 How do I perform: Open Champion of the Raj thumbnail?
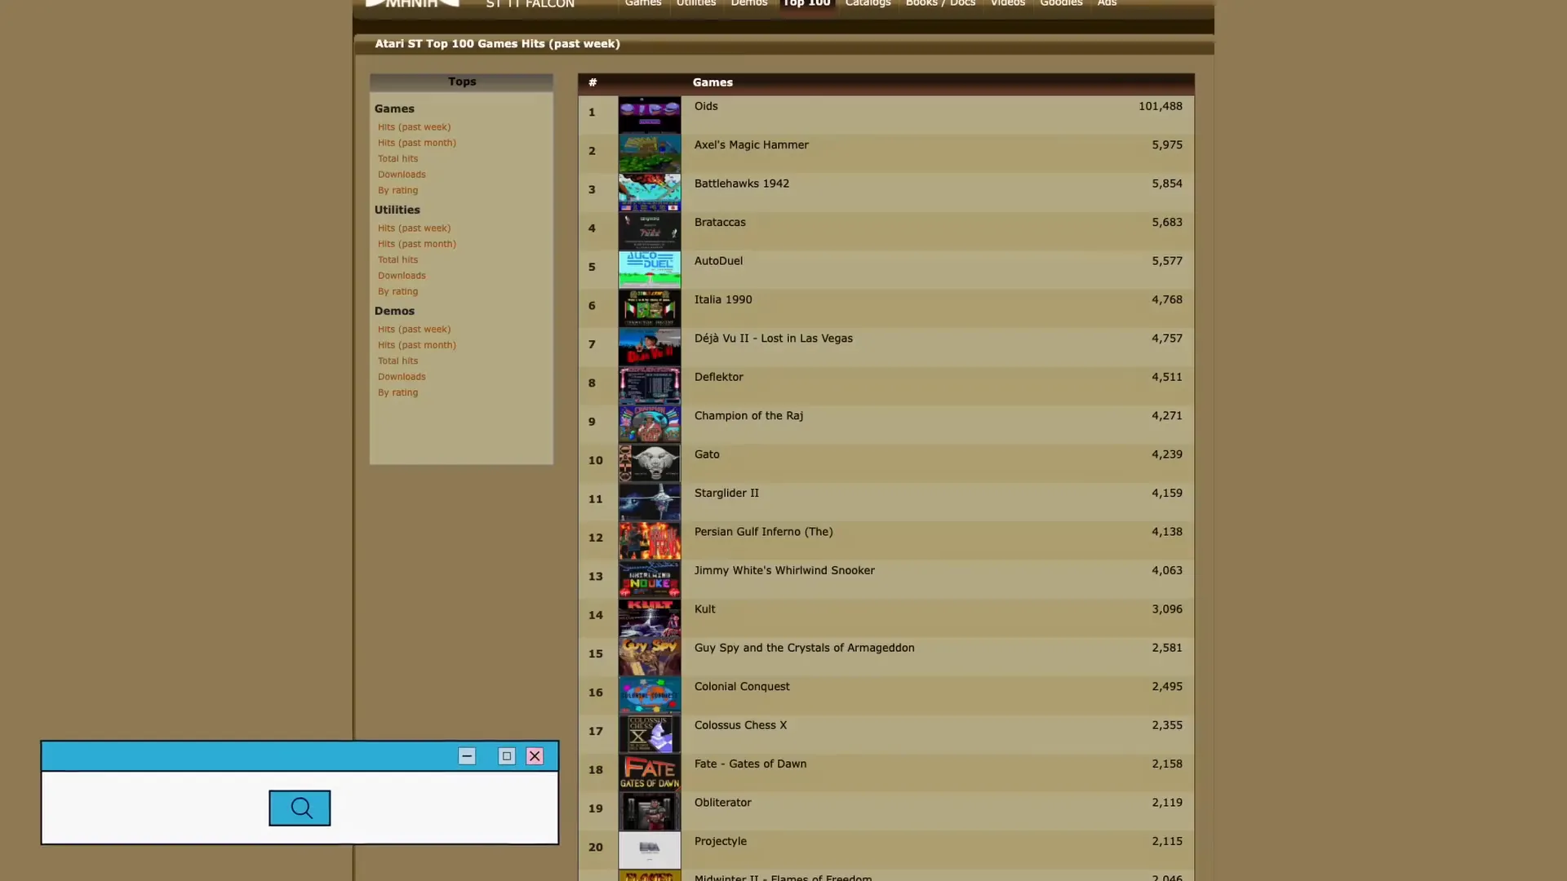[650, 424]
